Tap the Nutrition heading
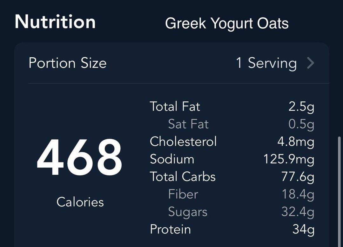Image resolution: width=343 pixels, height=247 pixels. click(x=55, y=22)
